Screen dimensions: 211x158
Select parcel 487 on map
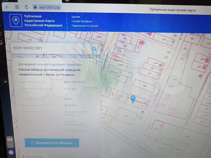tap(125, 46)
